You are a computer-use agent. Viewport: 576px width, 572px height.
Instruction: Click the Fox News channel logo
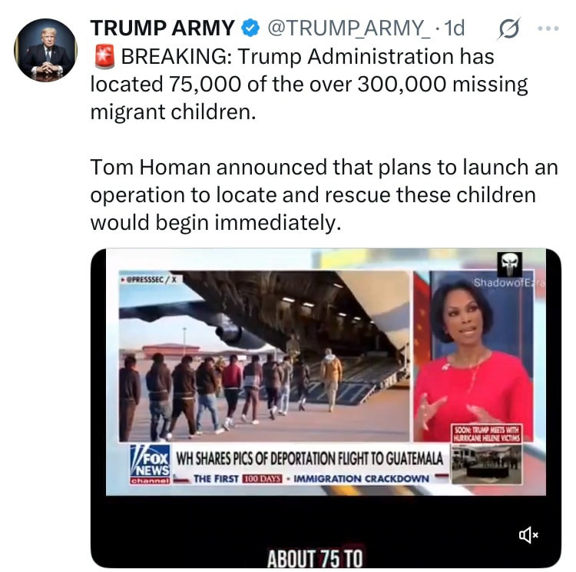coord(151,464)
